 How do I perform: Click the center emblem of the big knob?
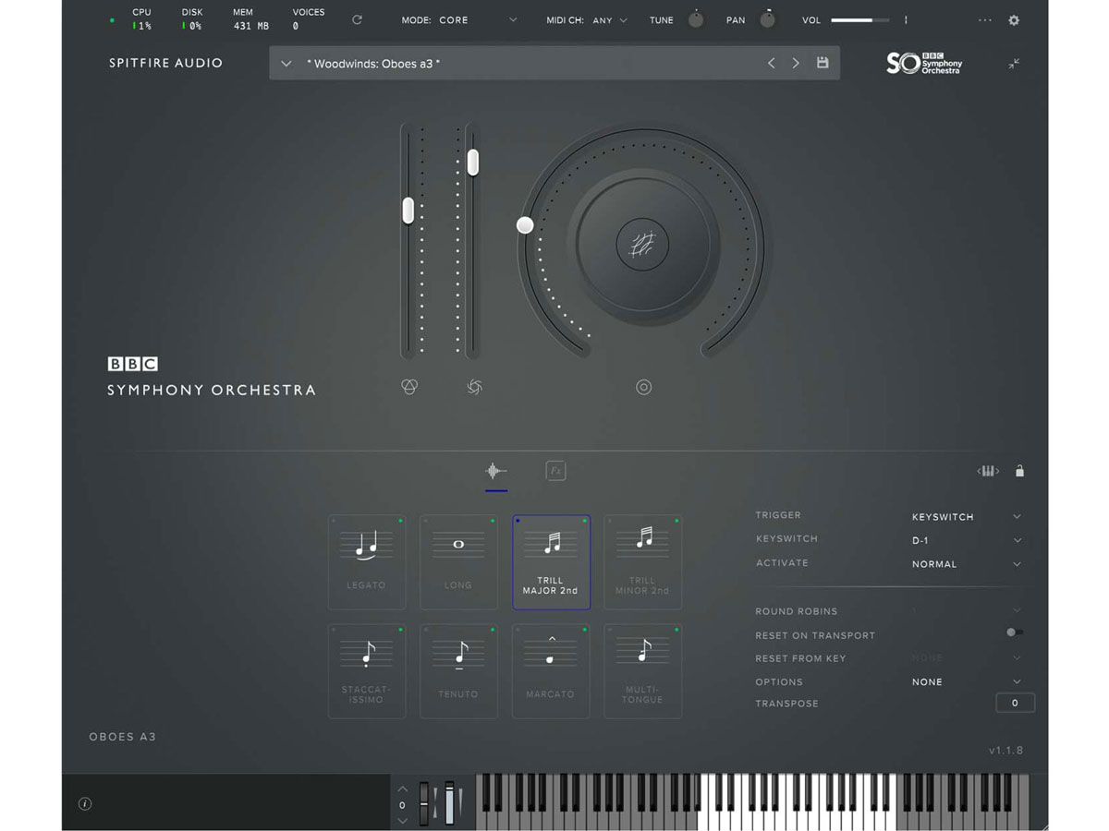[642, 245]
